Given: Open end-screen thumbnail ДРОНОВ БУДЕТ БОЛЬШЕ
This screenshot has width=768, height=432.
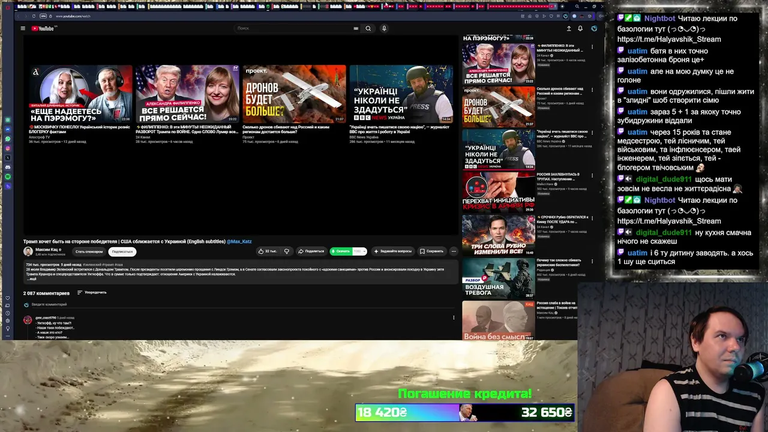Looking at the screenshot, I should tap(294, 94).
